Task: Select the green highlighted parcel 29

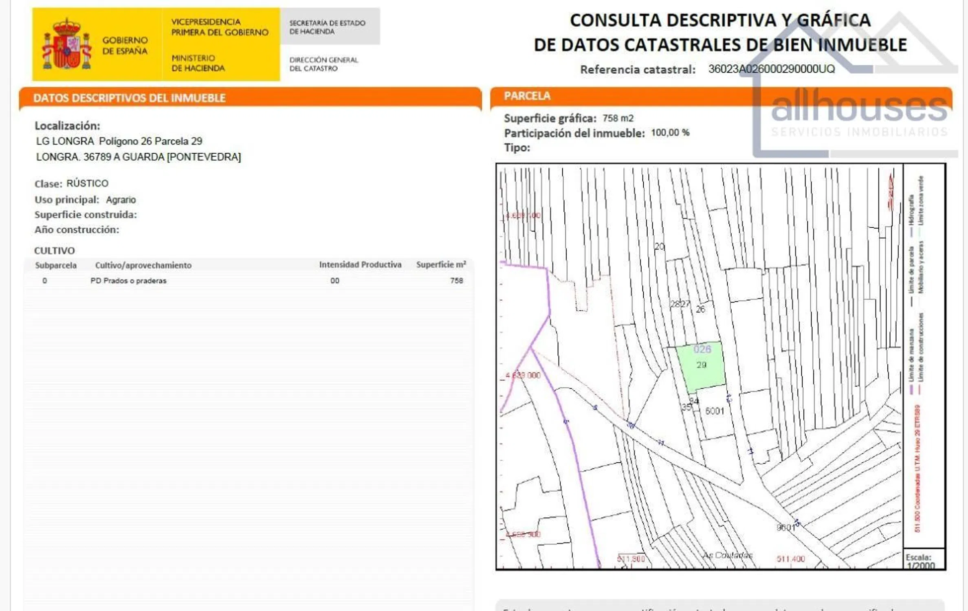Action: [x=702, y=367]
